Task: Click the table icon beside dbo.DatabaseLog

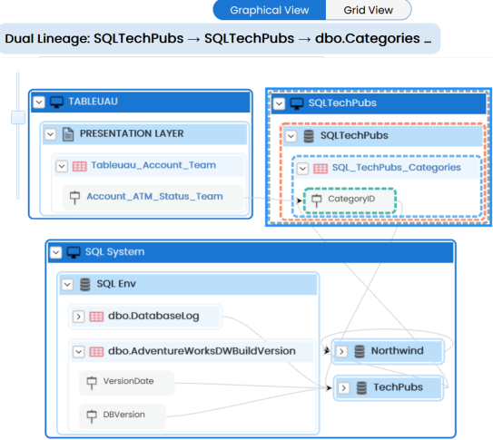Action: 96,317
